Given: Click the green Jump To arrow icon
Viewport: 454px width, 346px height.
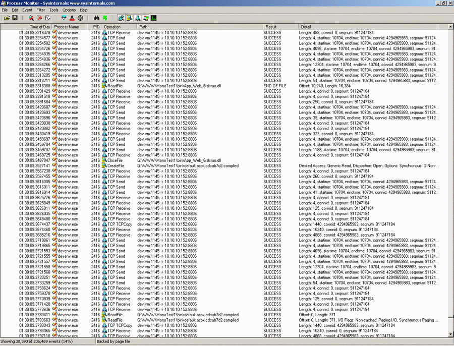Looking at the screenshot, I should tap(105, 18).
